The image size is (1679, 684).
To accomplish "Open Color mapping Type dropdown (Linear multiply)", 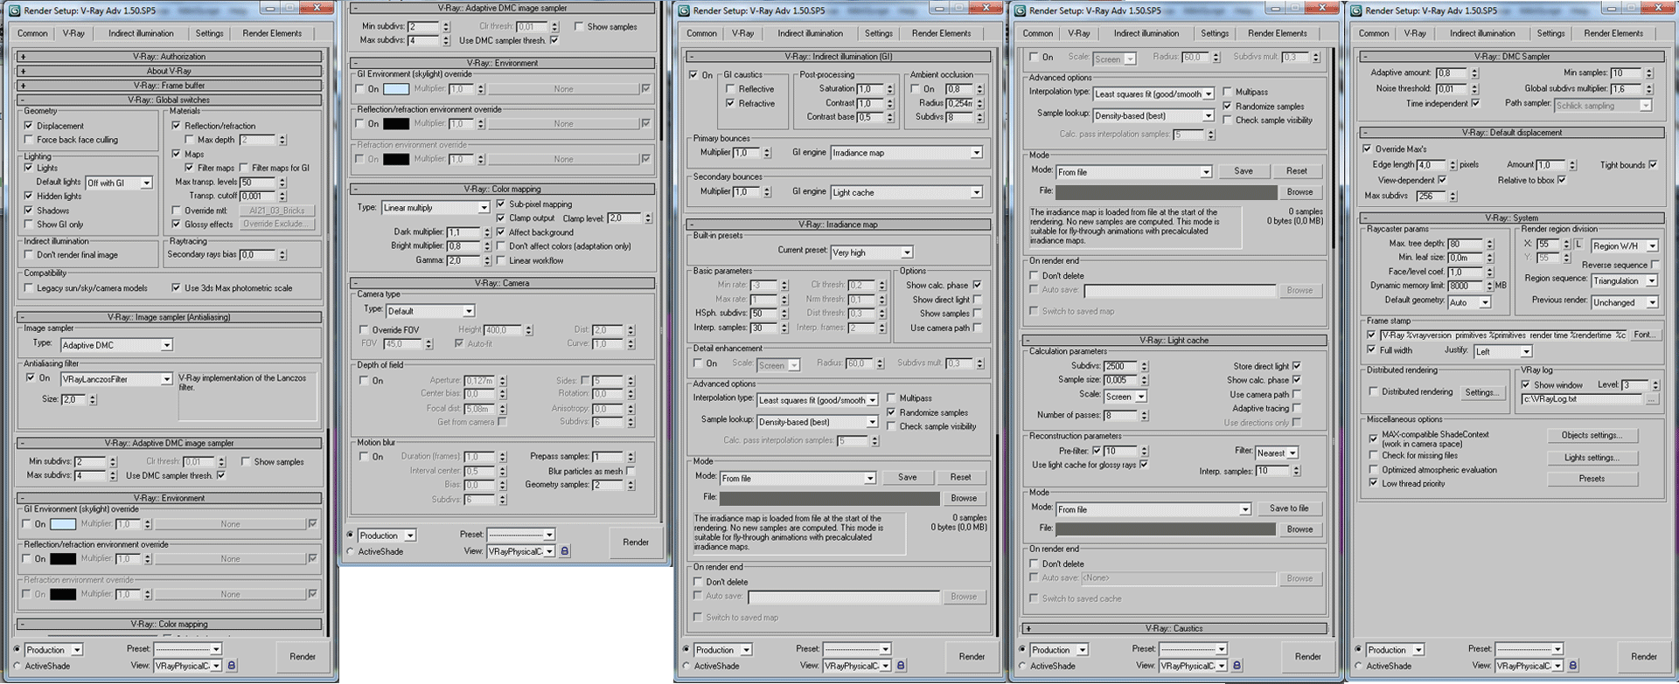I will pyautogui.click(x=435, y=208).
